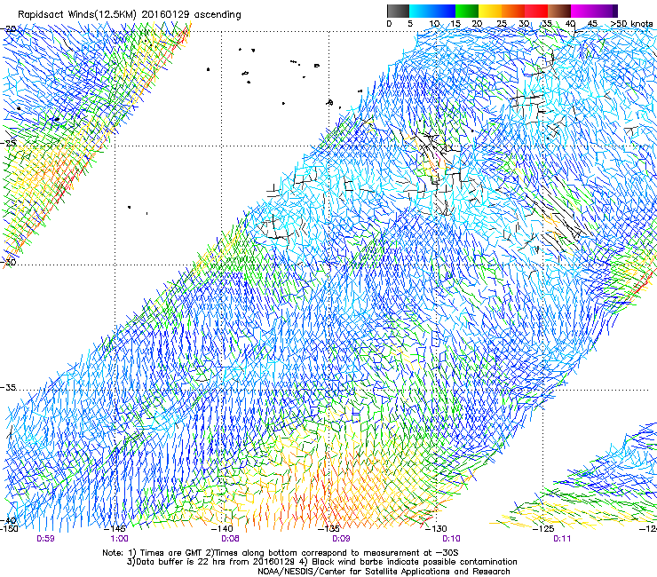Click the purple 1:00 time label
657x577 pixels.
click(120, 539)
